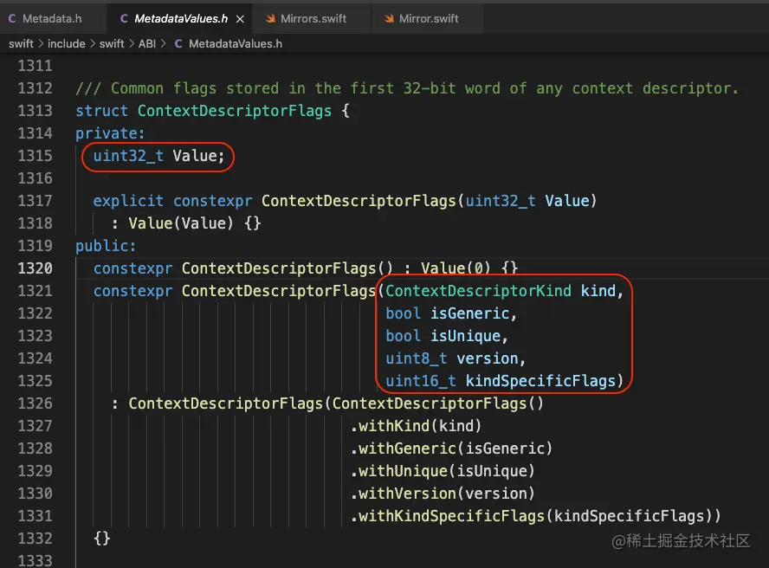Click '.withKind(kind)' call
This screenshot has height=568, width=769.
(x=416, y=426)
